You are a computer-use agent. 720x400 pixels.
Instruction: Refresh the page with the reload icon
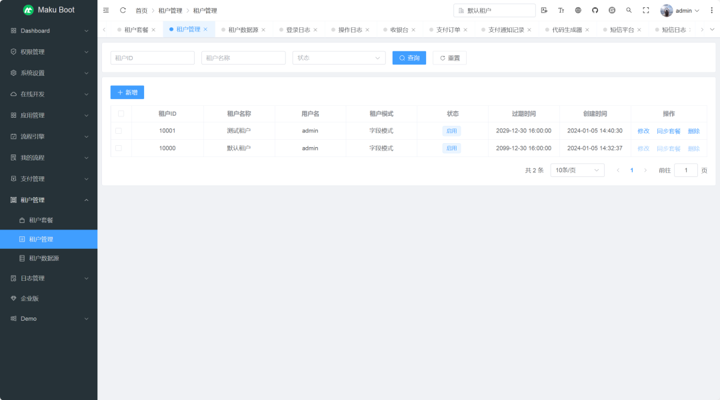click(x=123, y=10)
